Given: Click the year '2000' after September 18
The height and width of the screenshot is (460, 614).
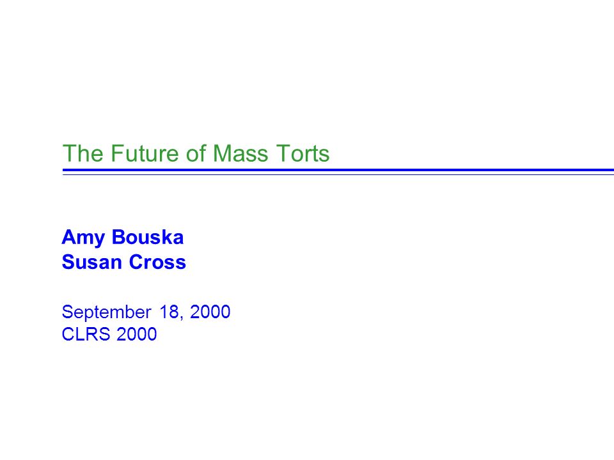Looking at the screenshot, I should (x=210, y=312).
